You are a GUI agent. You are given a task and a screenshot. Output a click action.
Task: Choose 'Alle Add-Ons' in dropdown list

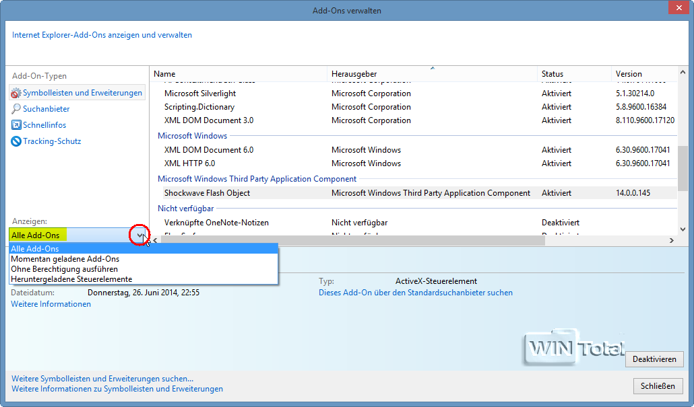[144, 249]
